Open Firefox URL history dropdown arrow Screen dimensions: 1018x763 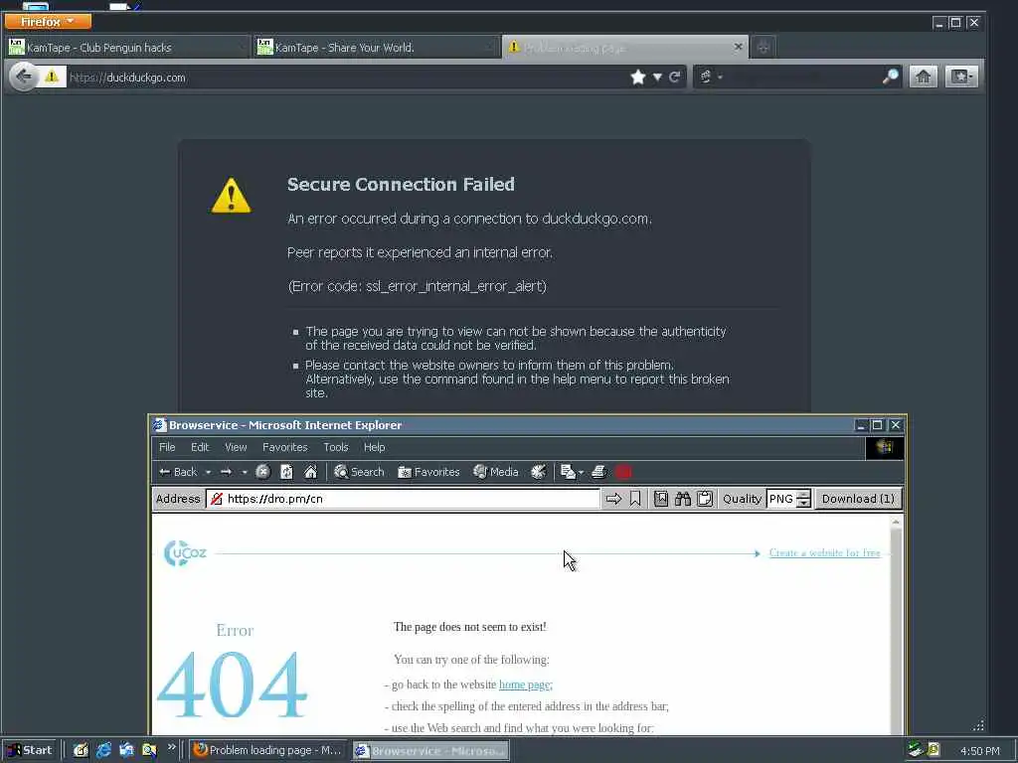[x=657, y=77]
